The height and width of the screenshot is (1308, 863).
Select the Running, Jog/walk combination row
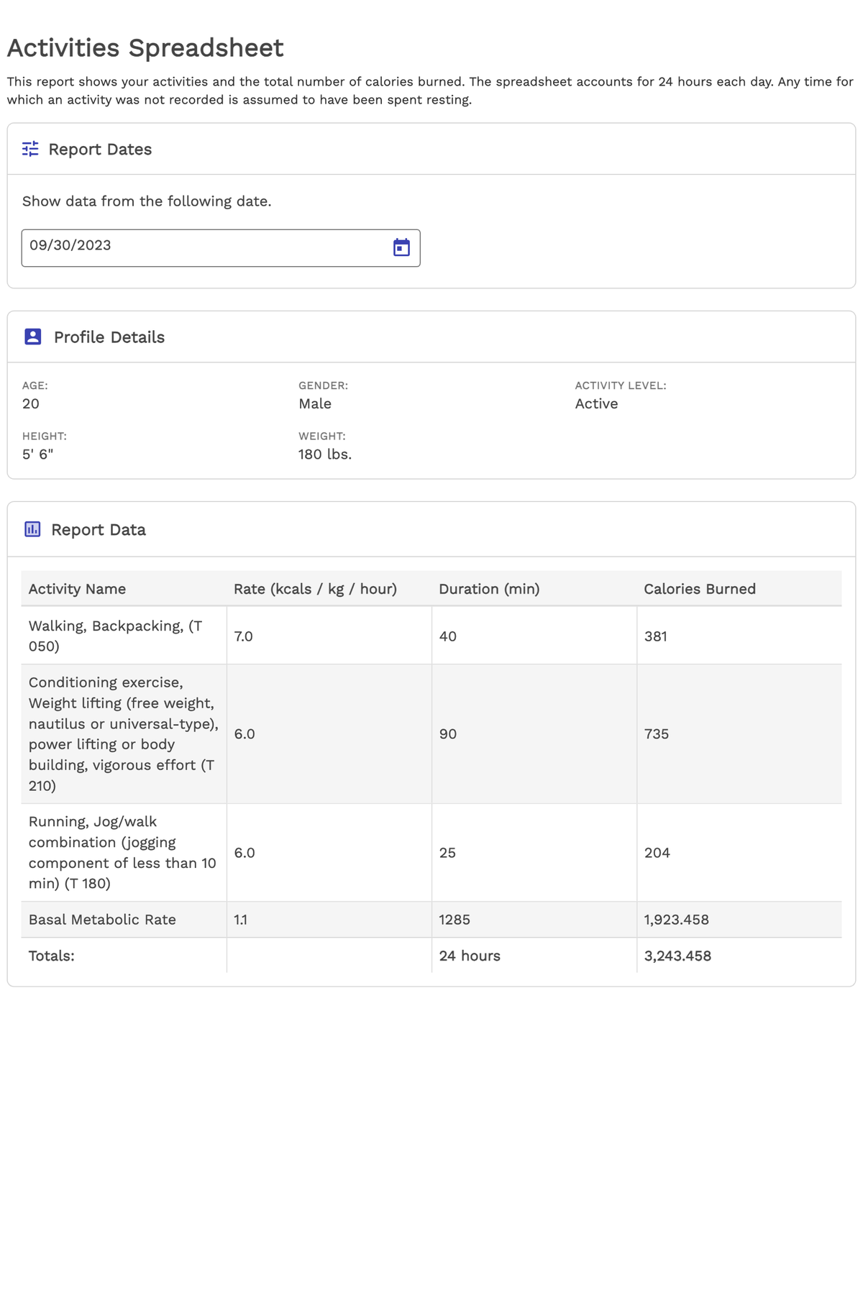pos(122,852)
